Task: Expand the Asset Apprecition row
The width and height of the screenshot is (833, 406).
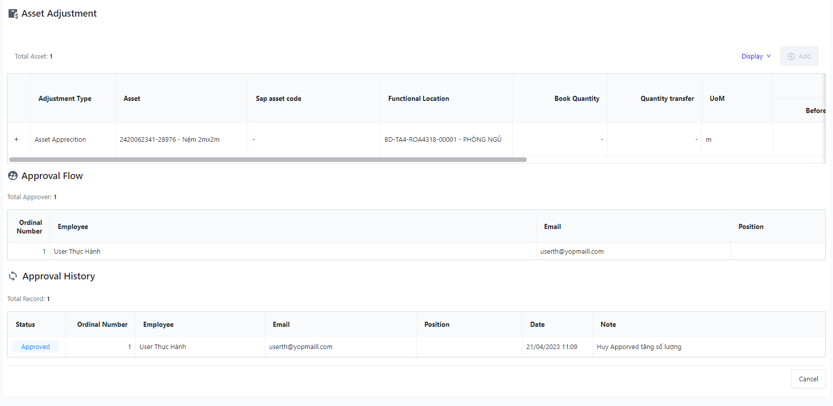Action: click(x=17, y=139)
